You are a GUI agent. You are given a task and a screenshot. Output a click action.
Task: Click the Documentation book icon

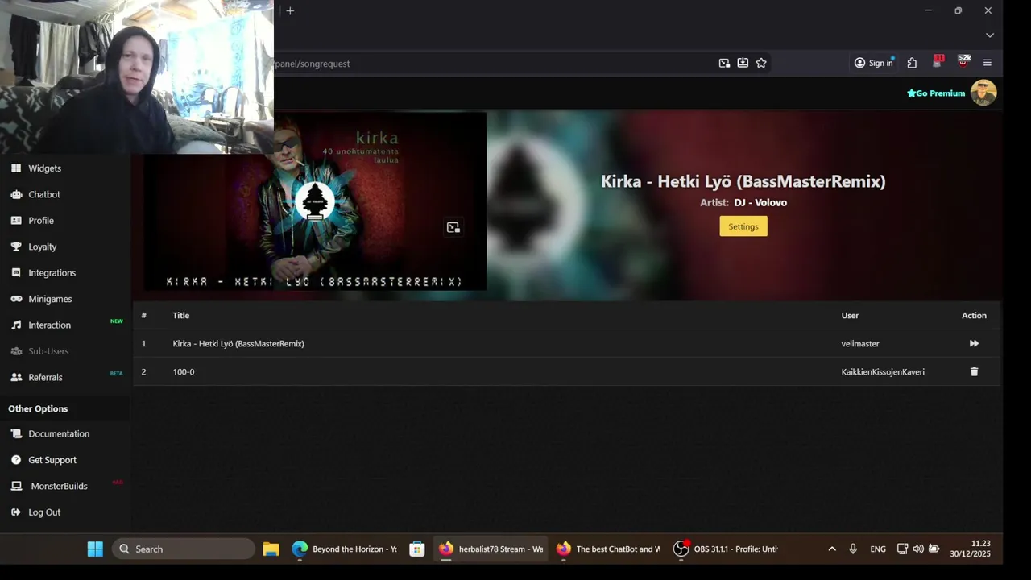coord(16,433)
